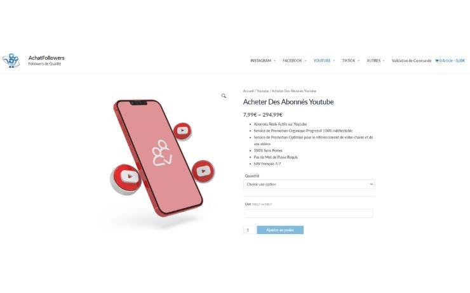Image resolution: width=470 pixels, height=293 pixels.
Task: Open the product image zoom magnifier
Action: [224, 96]
